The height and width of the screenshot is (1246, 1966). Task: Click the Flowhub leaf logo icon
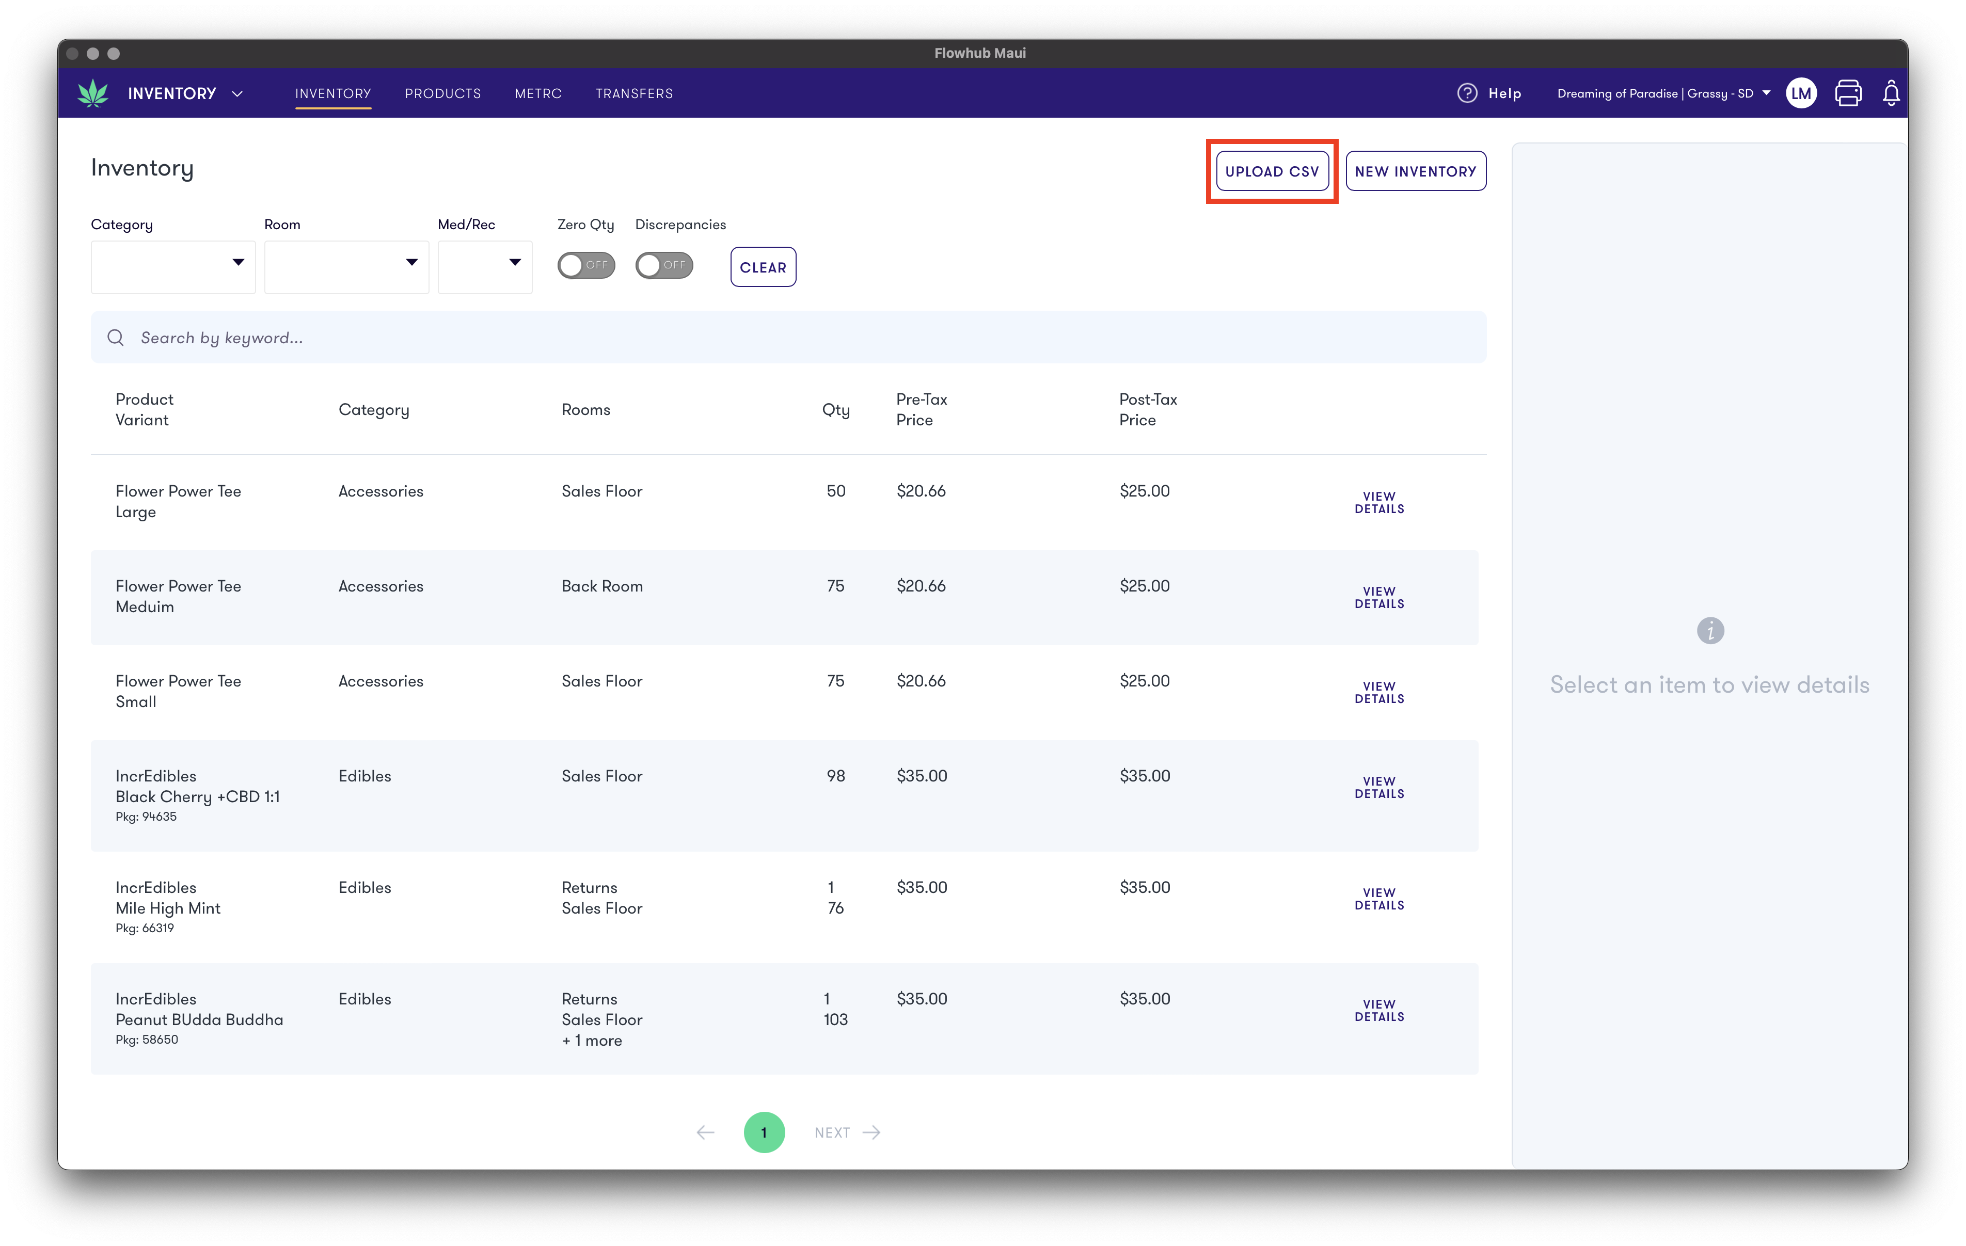93,93
